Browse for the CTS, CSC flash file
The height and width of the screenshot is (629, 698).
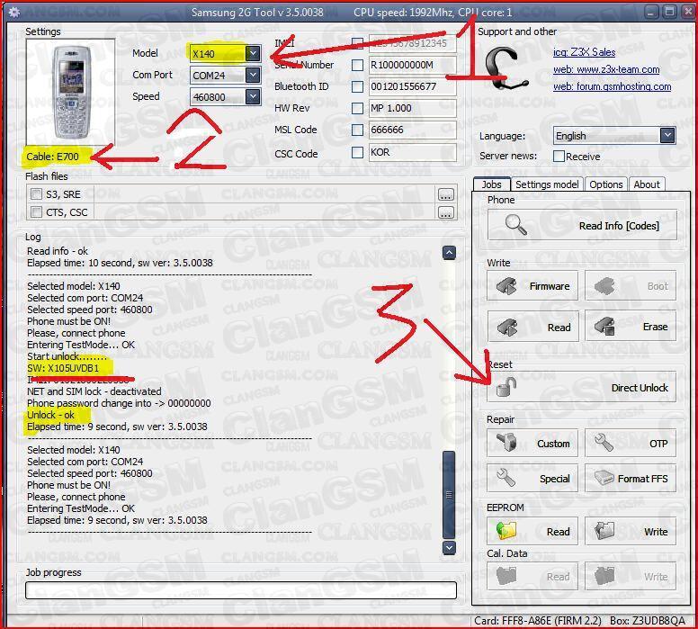pyautogui.click(x=445, y=212)
